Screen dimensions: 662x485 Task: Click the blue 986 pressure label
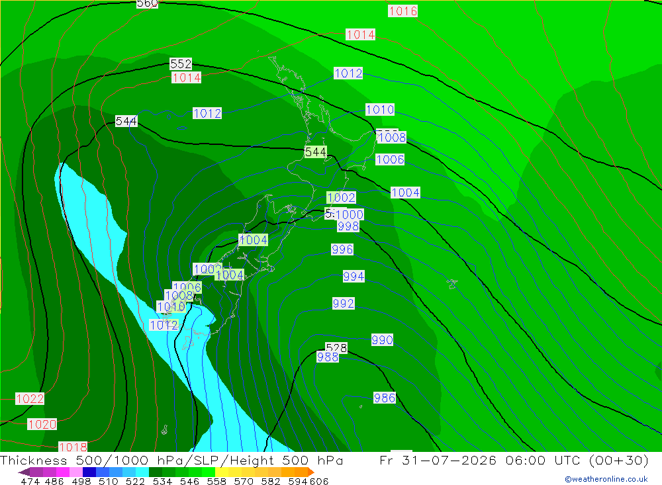click(384, 398)
